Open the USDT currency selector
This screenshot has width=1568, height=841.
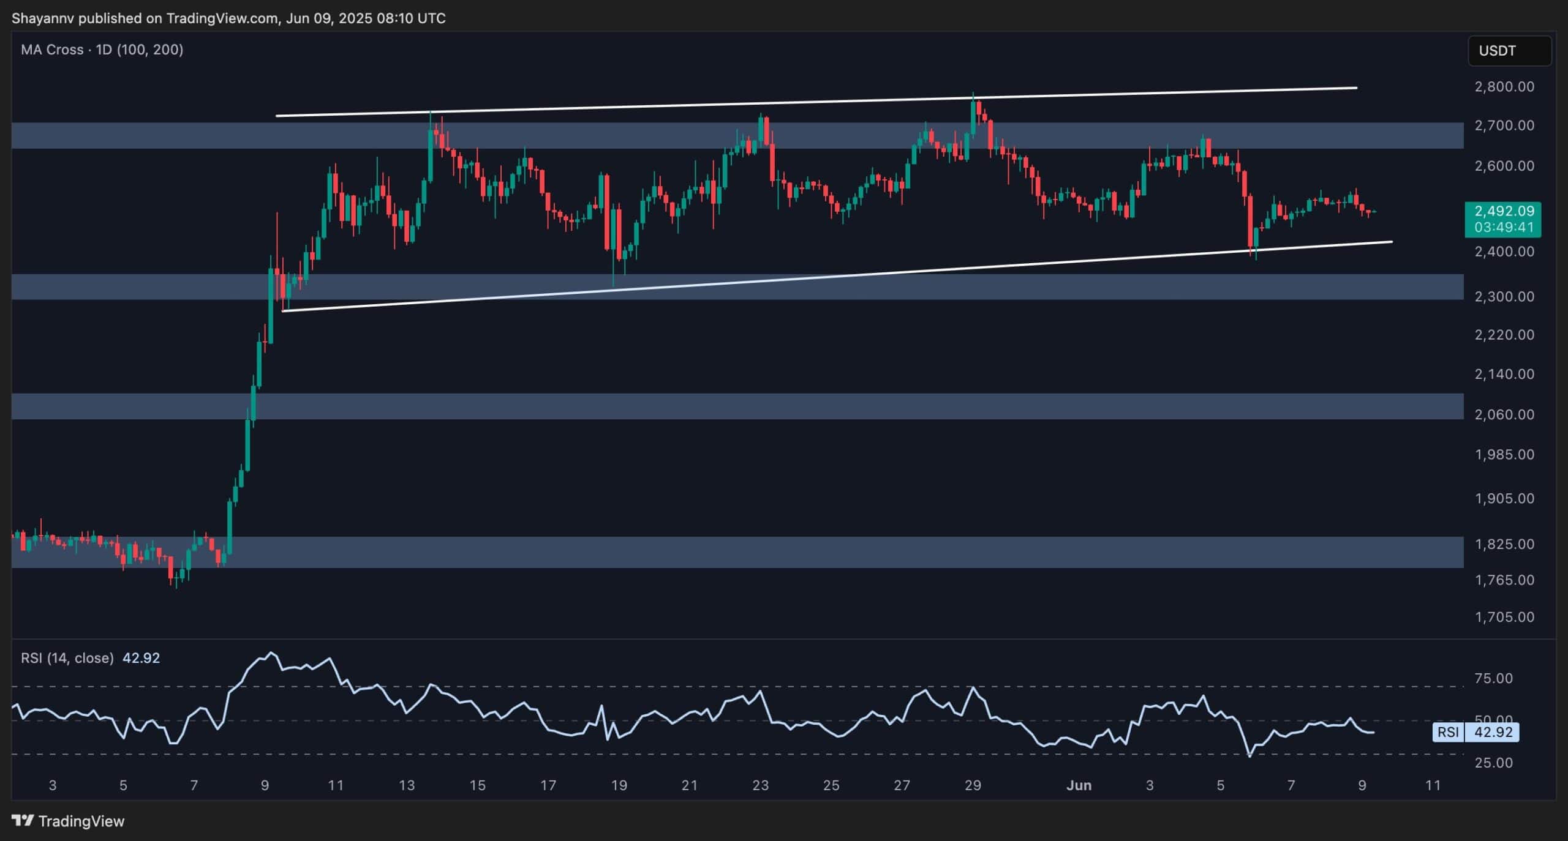click(x=1509, y=51)
